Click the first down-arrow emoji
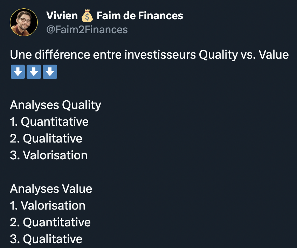The width and height of the screenshot is (297, 248). (x=18, y=72)
